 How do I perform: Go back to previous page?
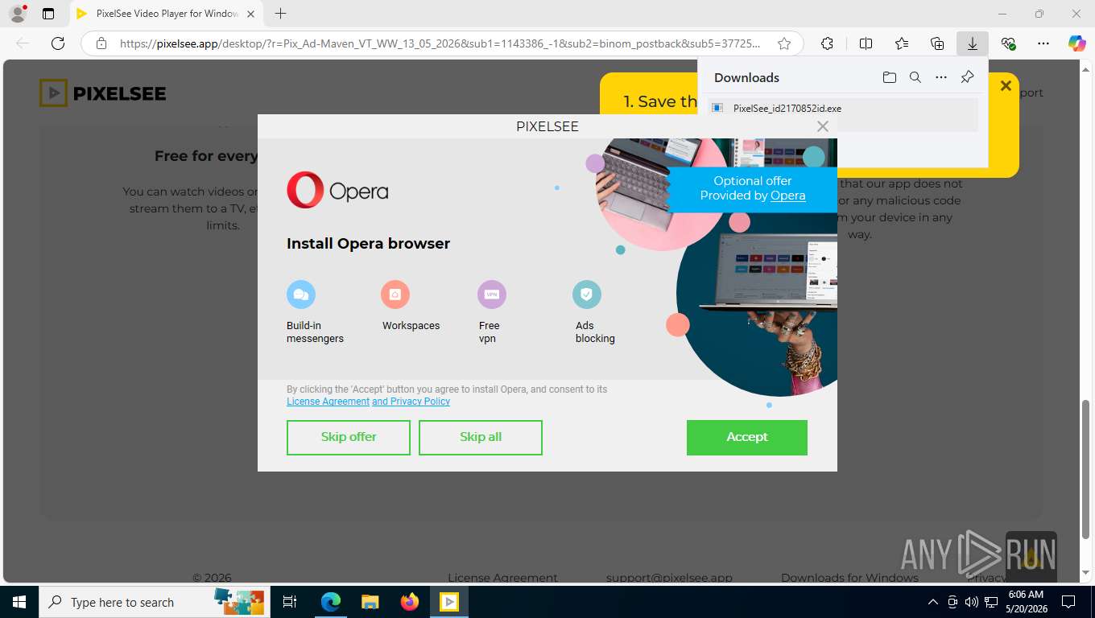pos(23,43)
